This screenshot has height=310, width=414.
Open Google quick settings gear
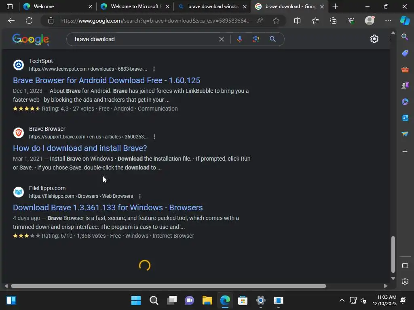point(374,39)
